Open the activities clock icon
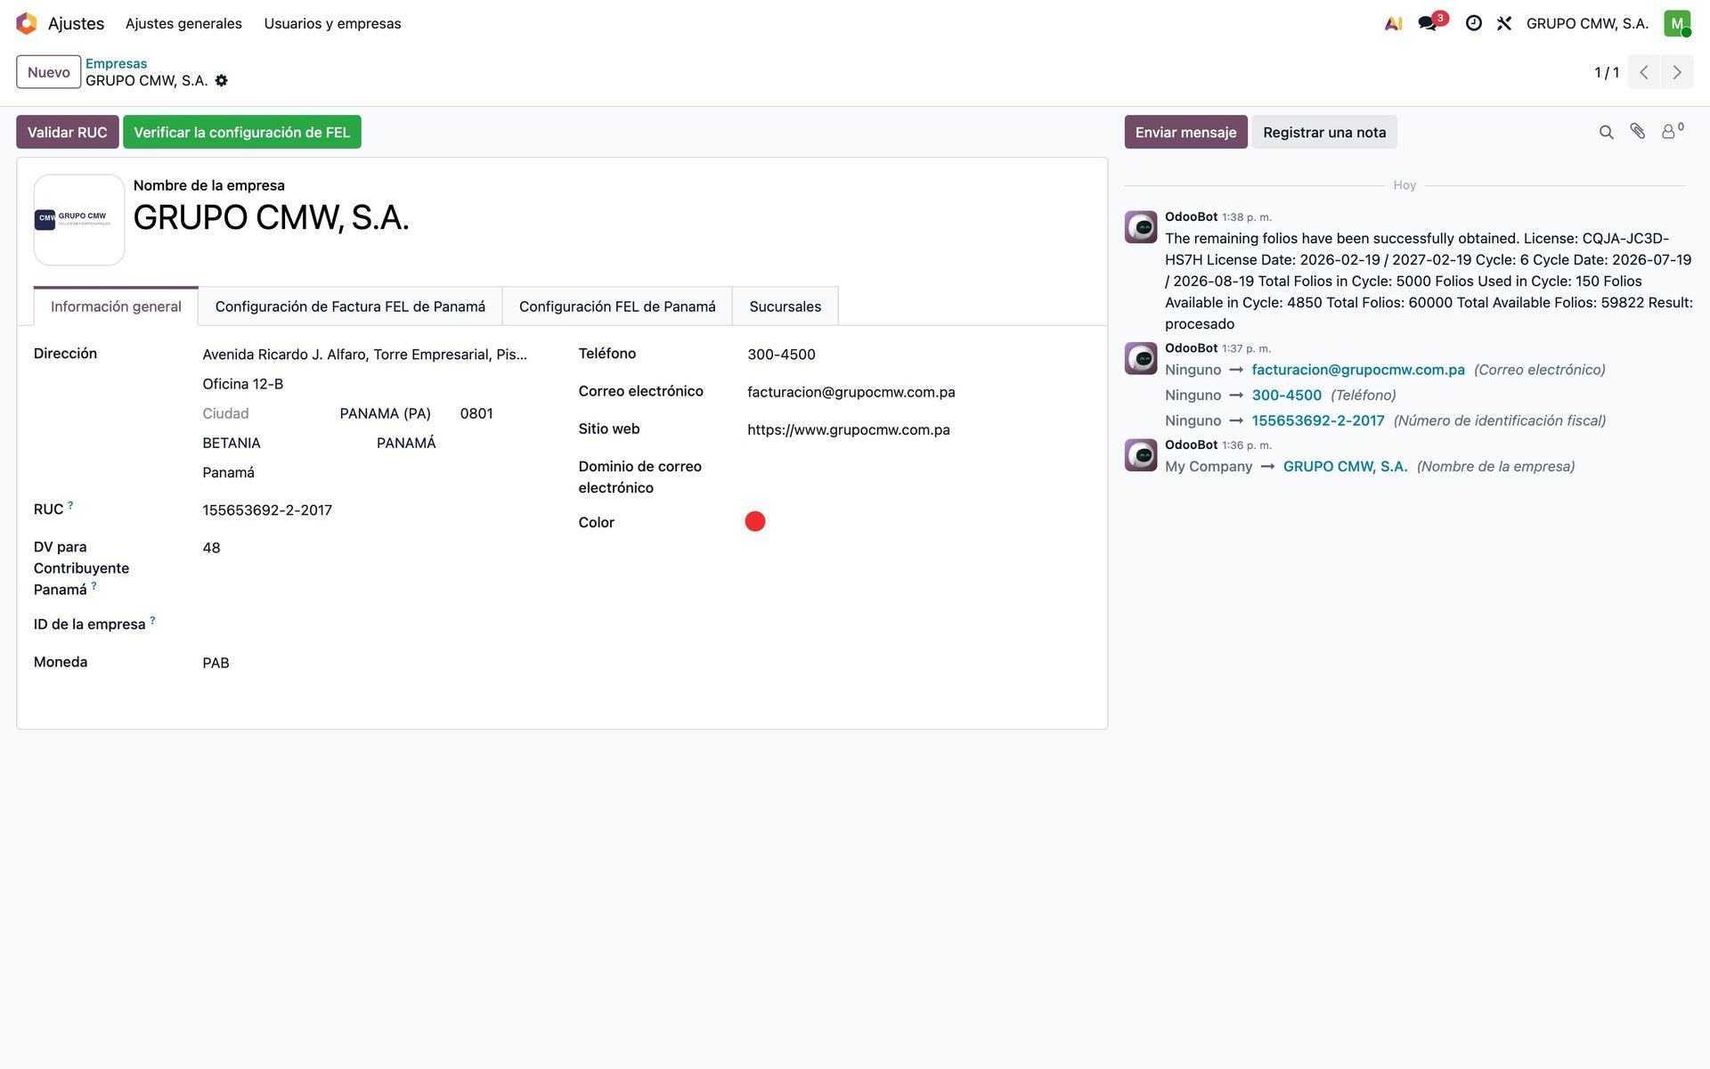 [x=1474, y=23]
